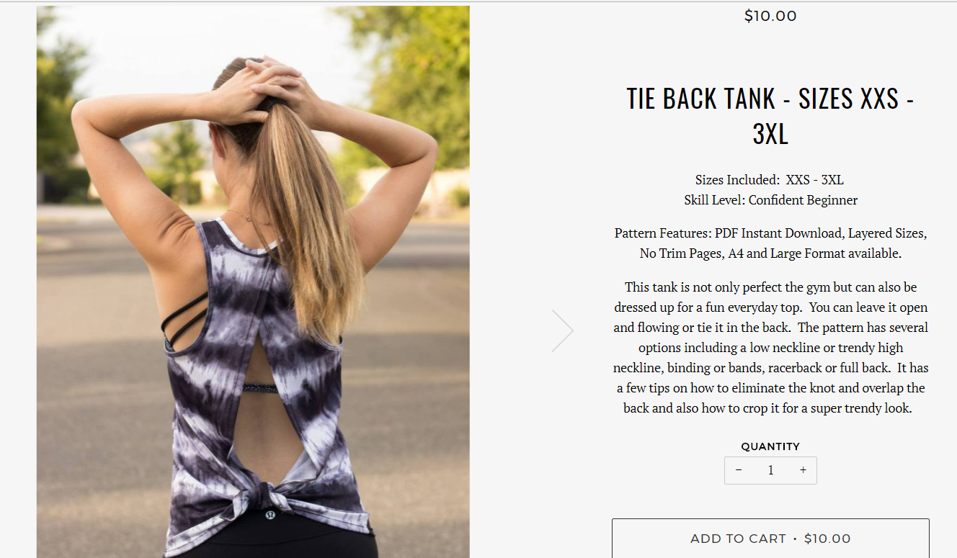
Task: Select the Tie Back Tank title heading
Action: tap(770, 116)
